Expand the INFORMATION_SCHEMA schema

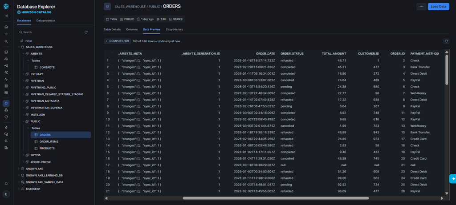(24, 108)
